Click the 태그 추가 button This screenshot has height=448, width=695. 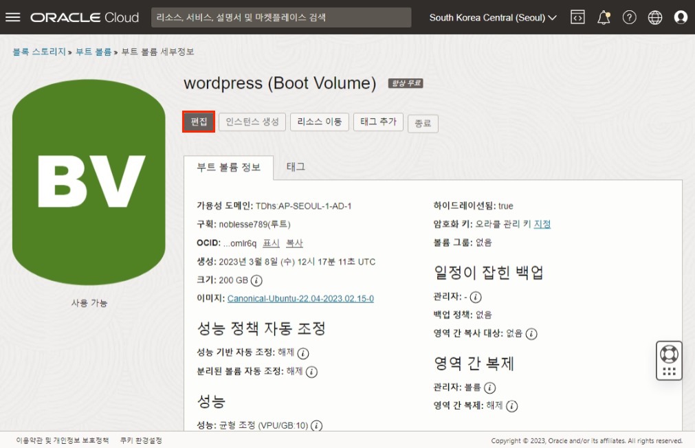(378, 122)
